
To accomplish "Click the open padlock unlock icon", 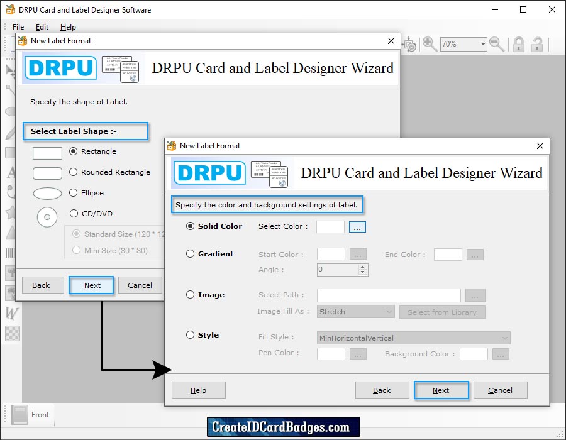I will point(537,45).
